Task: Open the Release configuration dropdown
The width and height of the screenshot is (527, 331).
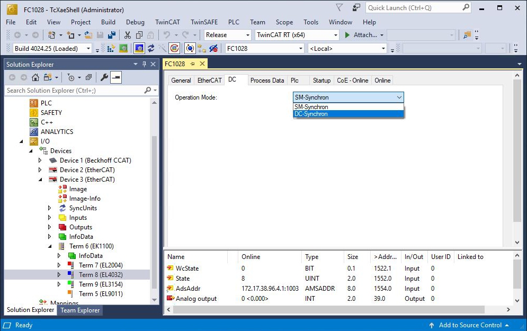Action: [228, 35]
